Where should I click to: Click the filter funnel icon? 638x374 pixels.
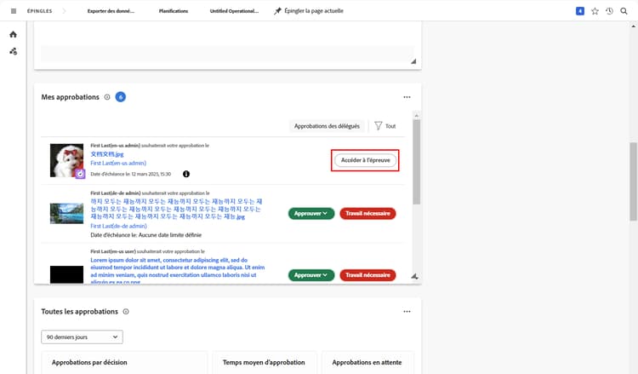click(378, 126)
